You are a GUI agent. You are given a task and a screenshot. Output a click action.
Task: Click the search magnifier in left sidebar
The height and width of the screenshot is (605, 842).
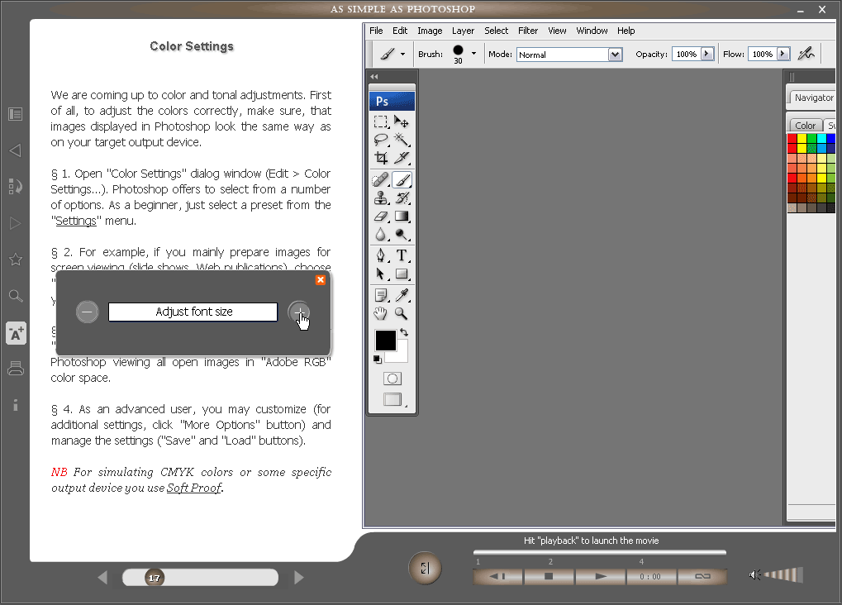pos(16,296)
